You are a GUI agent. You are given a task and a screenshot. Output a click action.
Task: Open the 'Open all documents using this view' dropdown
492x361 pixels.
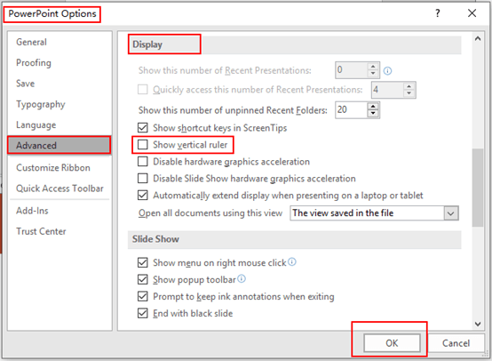click(x=451, y=213)
